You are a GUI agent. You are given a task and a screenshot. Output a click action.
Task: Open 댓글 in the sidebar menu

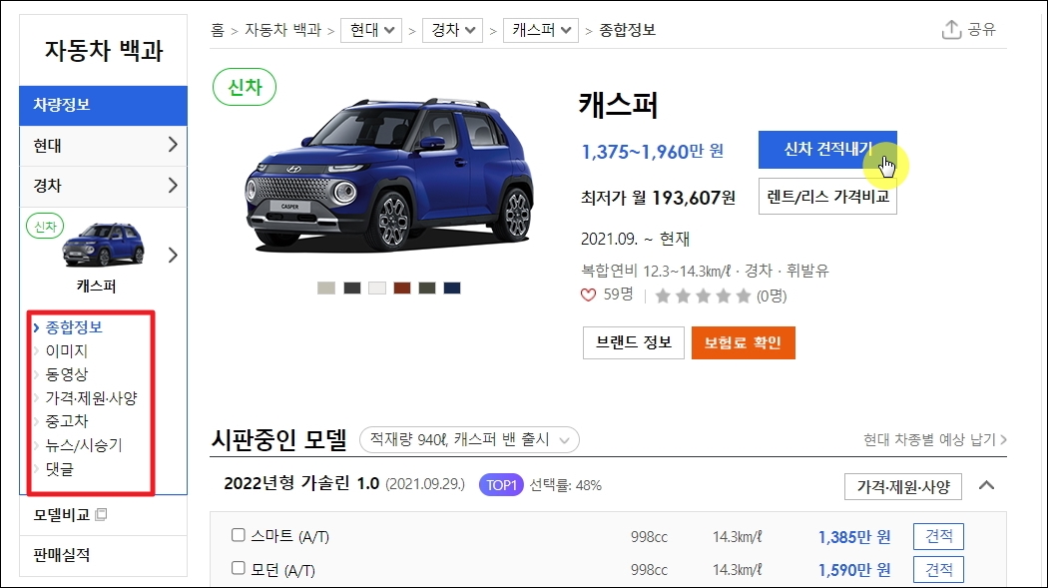pos(59,469)
